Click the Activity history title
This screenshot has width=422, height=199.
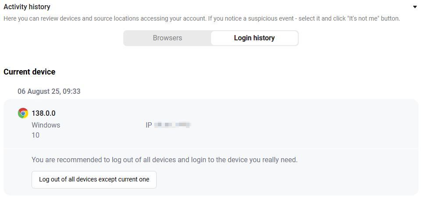[27, 7]
